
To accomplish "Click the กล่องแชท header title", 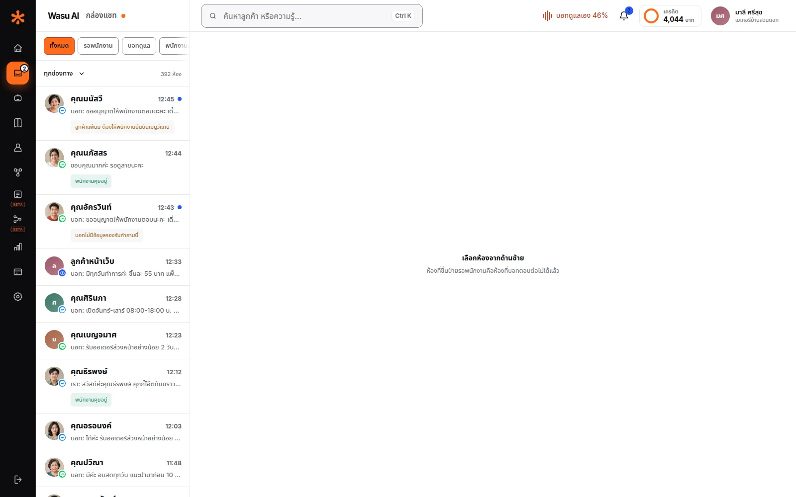I will (101, 15).
